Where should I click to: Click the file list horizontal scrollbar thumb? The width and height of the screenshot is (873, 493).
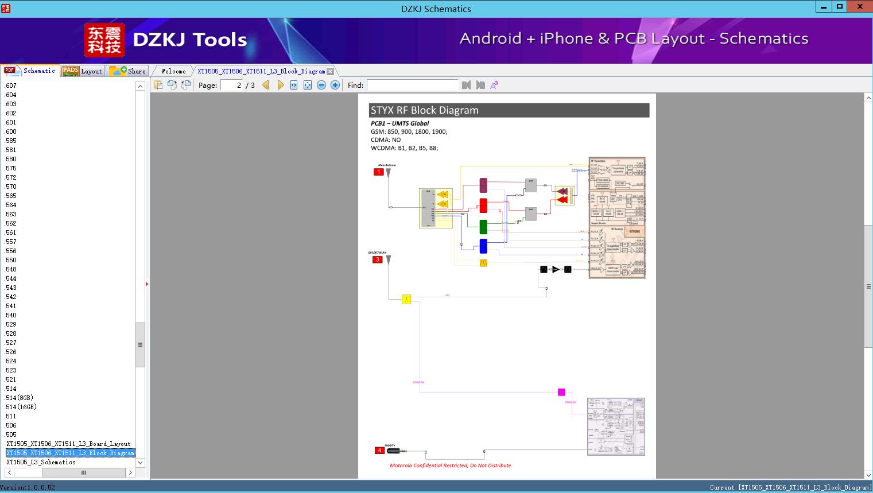tap(84, 473)
